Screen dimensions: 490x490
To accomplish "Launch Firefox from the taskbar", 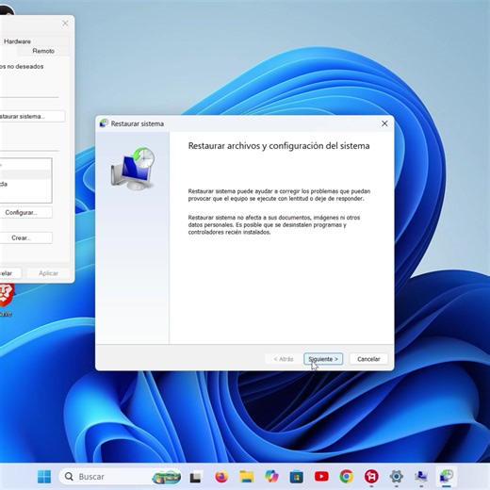I will click(x=221, y=477).
